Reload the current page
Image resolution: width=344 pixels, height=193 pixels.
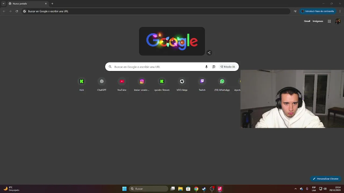coord(17,11)
